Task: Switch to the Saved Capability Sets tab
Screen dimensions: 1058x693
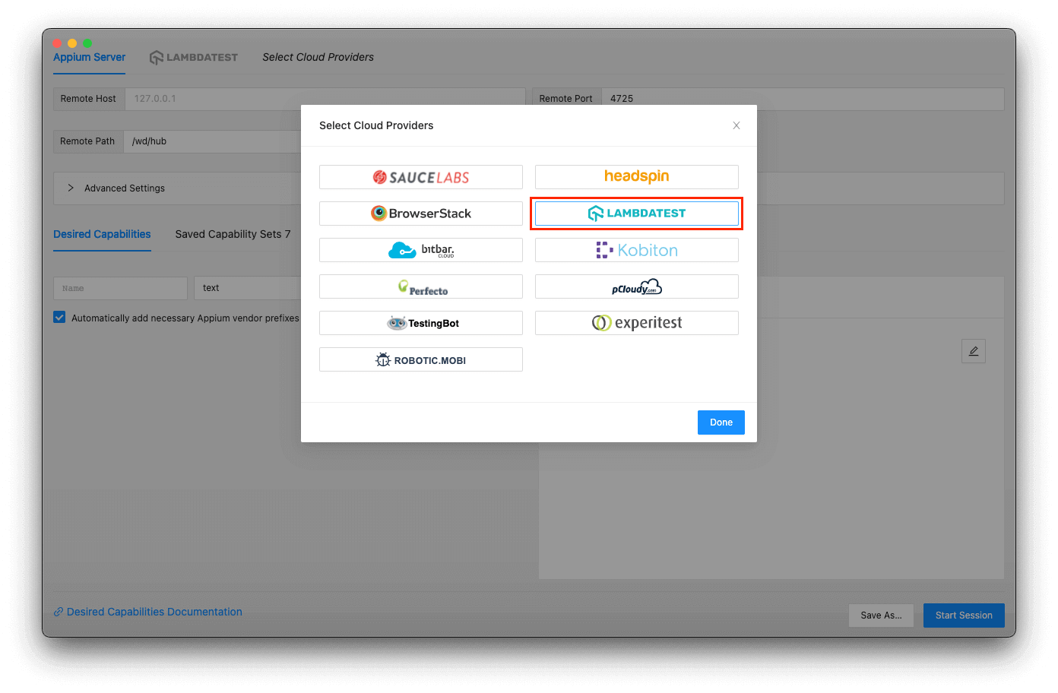Action: tap(233, 234)
